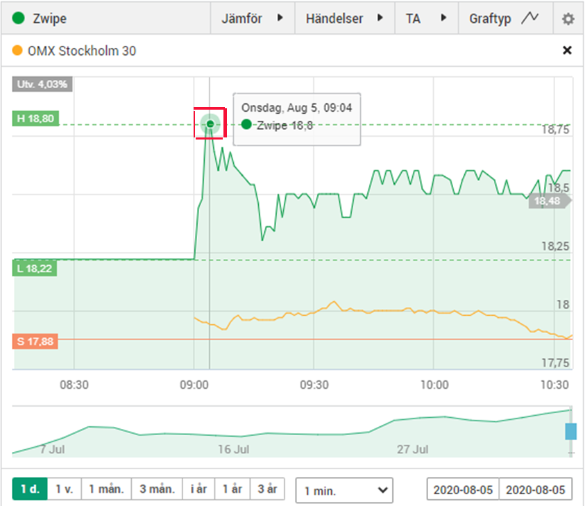This screenshot has width=585, height=506.
Task: Open the Jämför comparison menu
Action: pyautogui.click(x=253, y=18)
